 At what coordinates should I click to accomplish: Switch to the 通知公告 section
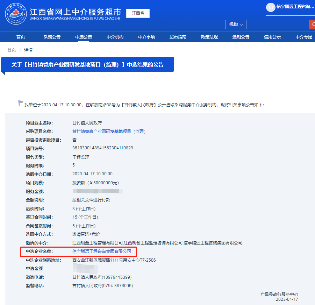[x=241, y=36]
